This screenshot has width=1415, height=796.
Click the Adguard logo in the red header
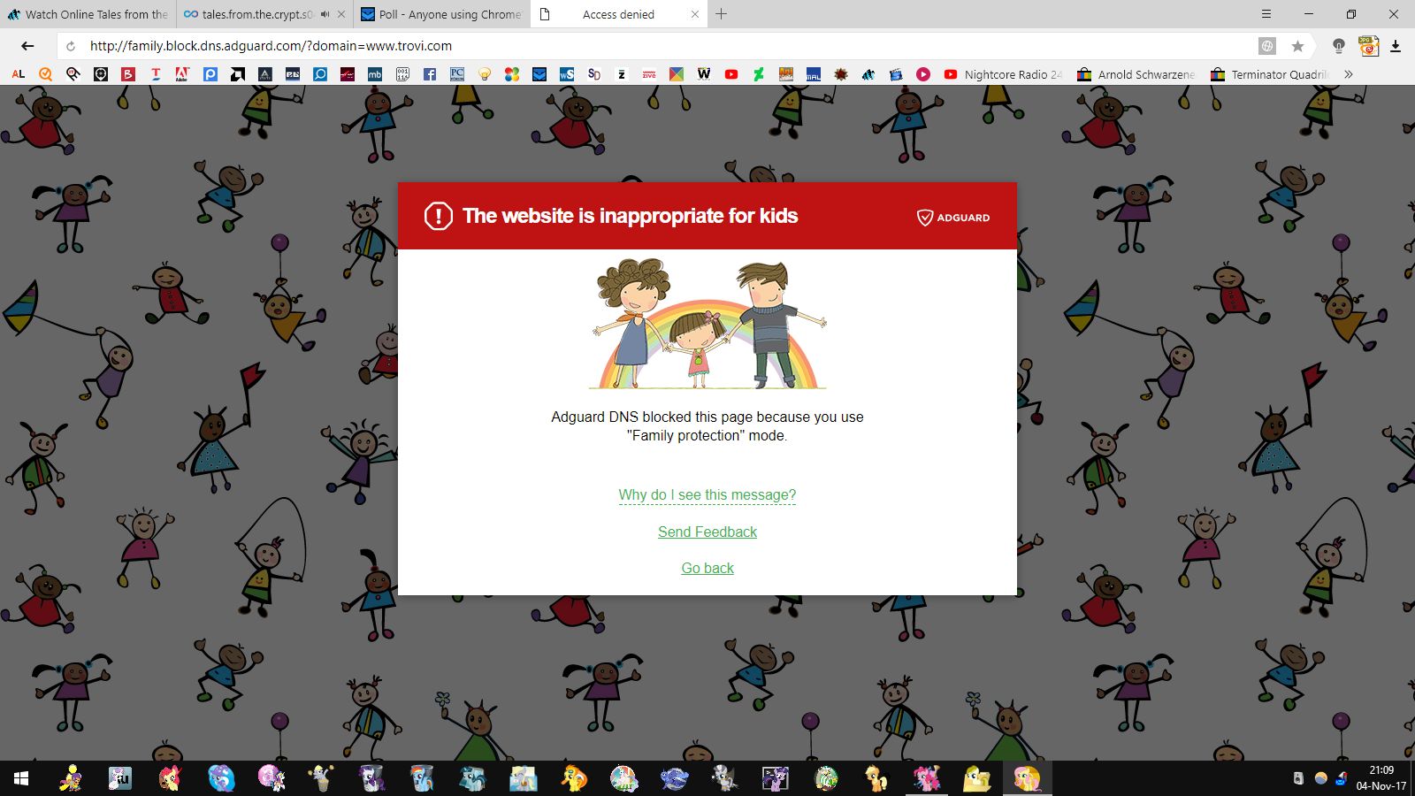953,218
